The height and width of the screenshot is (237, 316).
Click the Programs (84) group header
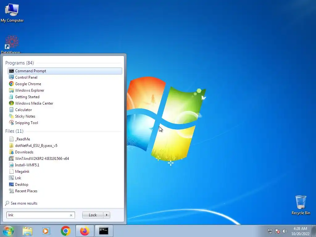click(19, 63)
